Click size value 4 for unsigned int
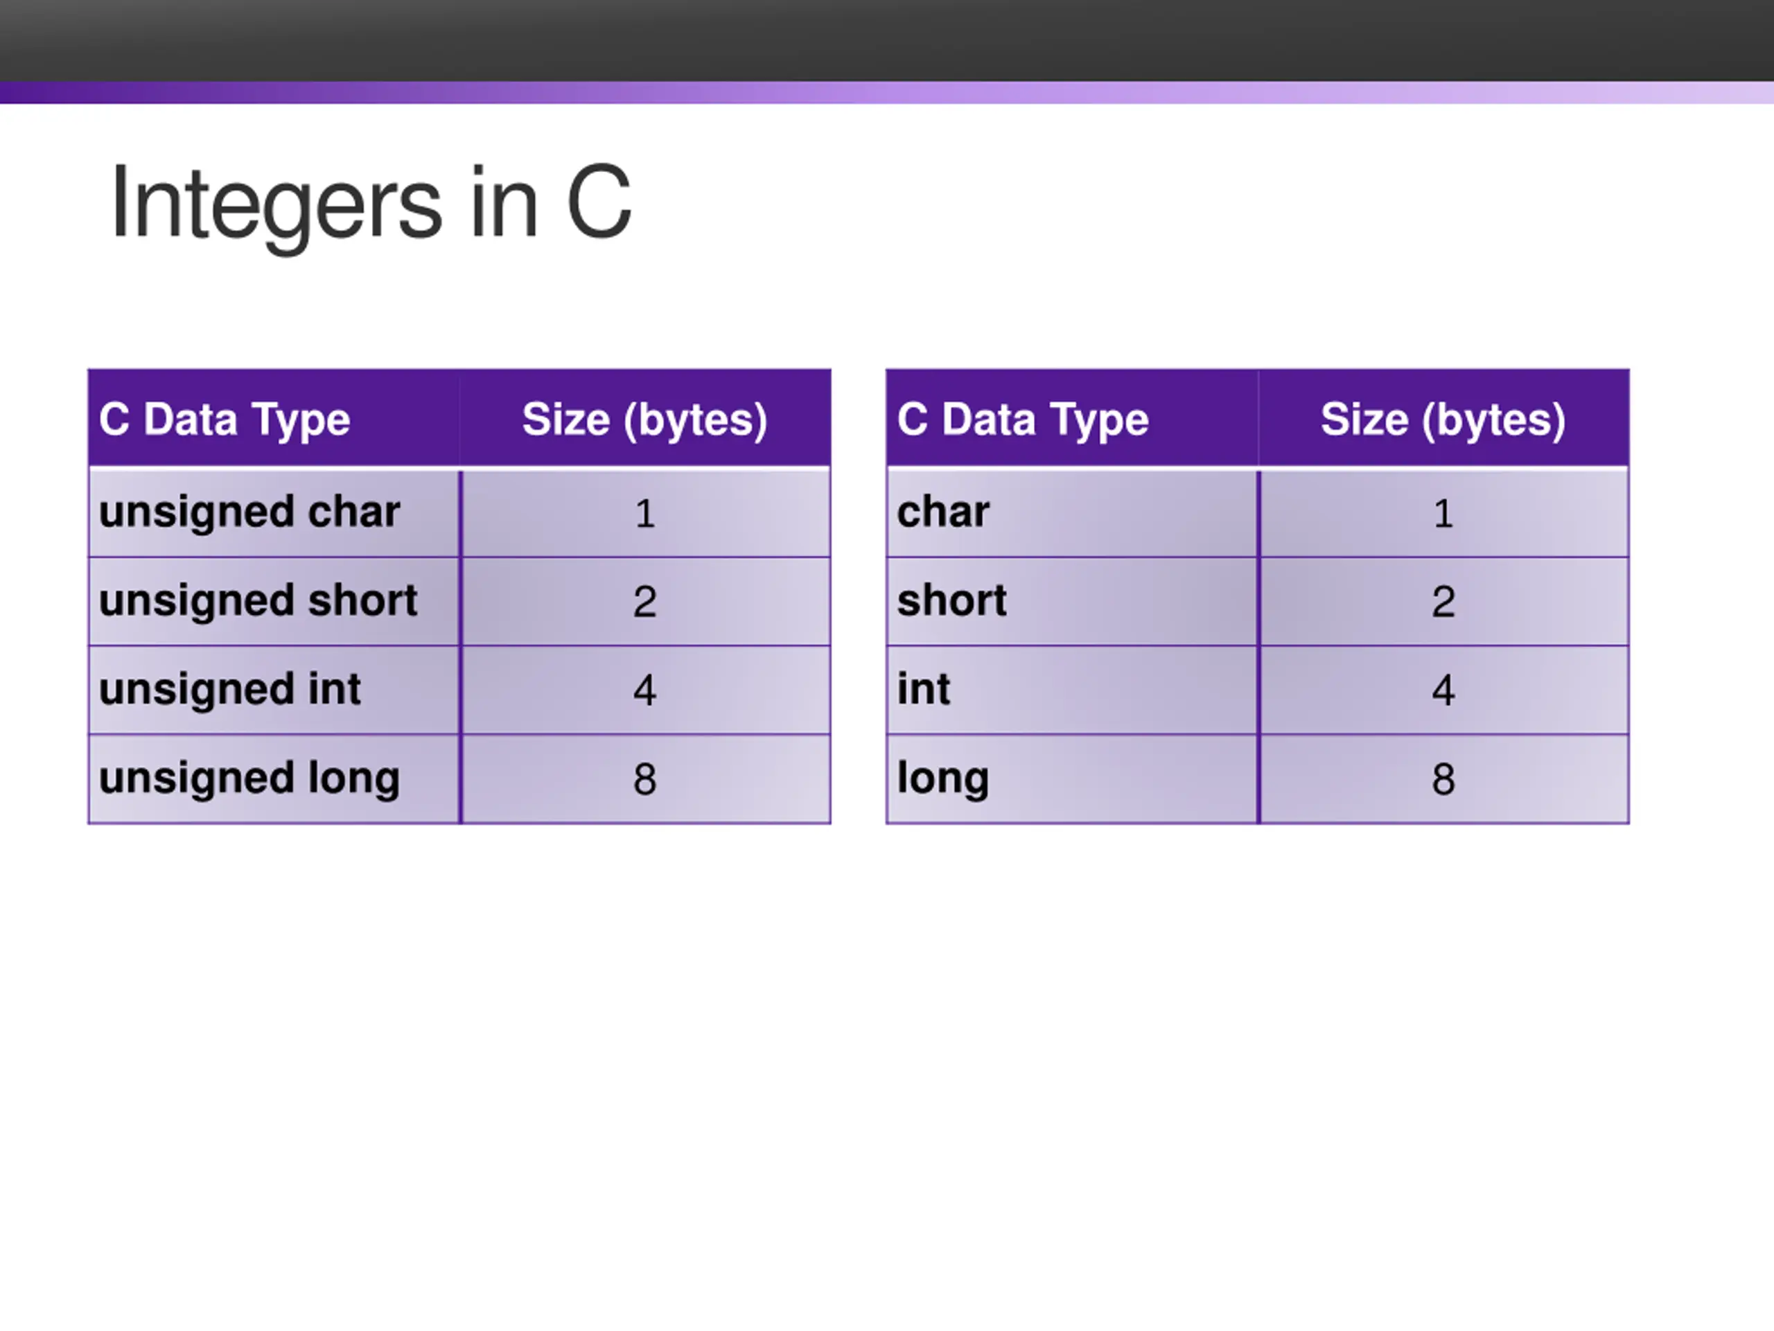 point(646,690)
